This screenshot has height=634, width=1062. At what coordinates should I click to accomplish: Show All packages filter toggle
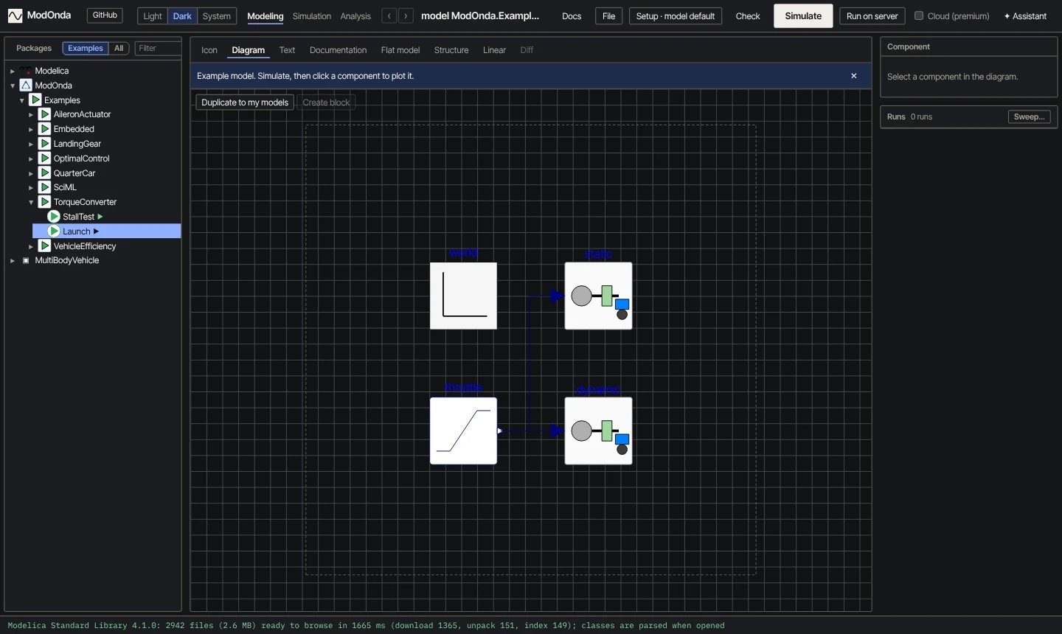(119, 48)
